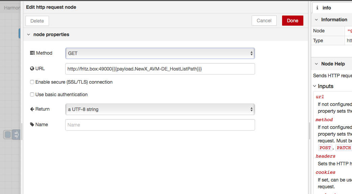Click the Method list icon
This screenshot has height=194, width=352.
click(x=32, y=53)
